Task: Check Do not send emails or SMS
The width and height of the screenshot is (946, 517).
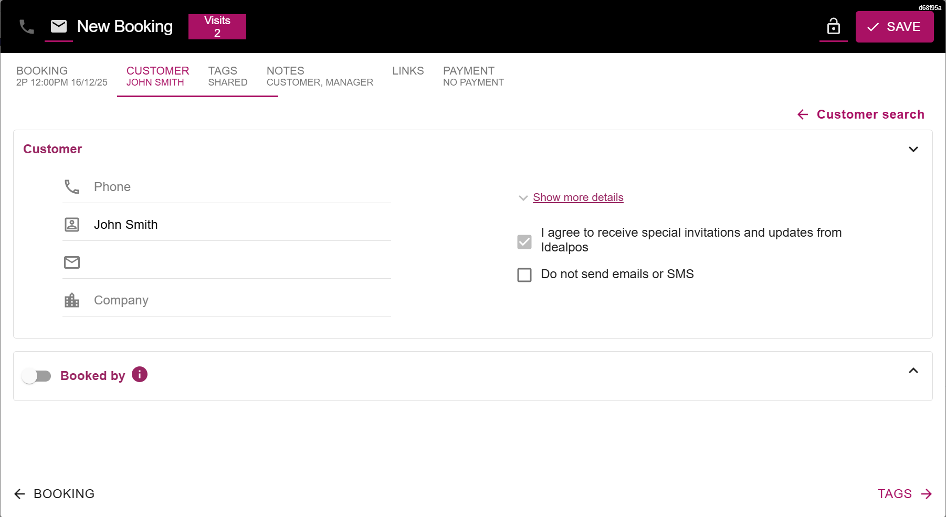Action: point(524,275)
